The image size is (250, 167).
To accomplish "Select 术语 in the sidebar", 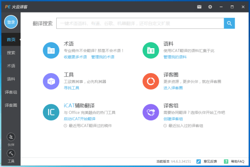I will (x=11, y=66).
